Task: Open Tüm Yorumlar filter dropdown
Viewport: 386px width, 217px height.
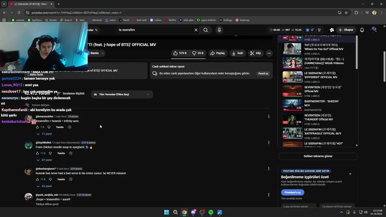Action: (122, 94)
